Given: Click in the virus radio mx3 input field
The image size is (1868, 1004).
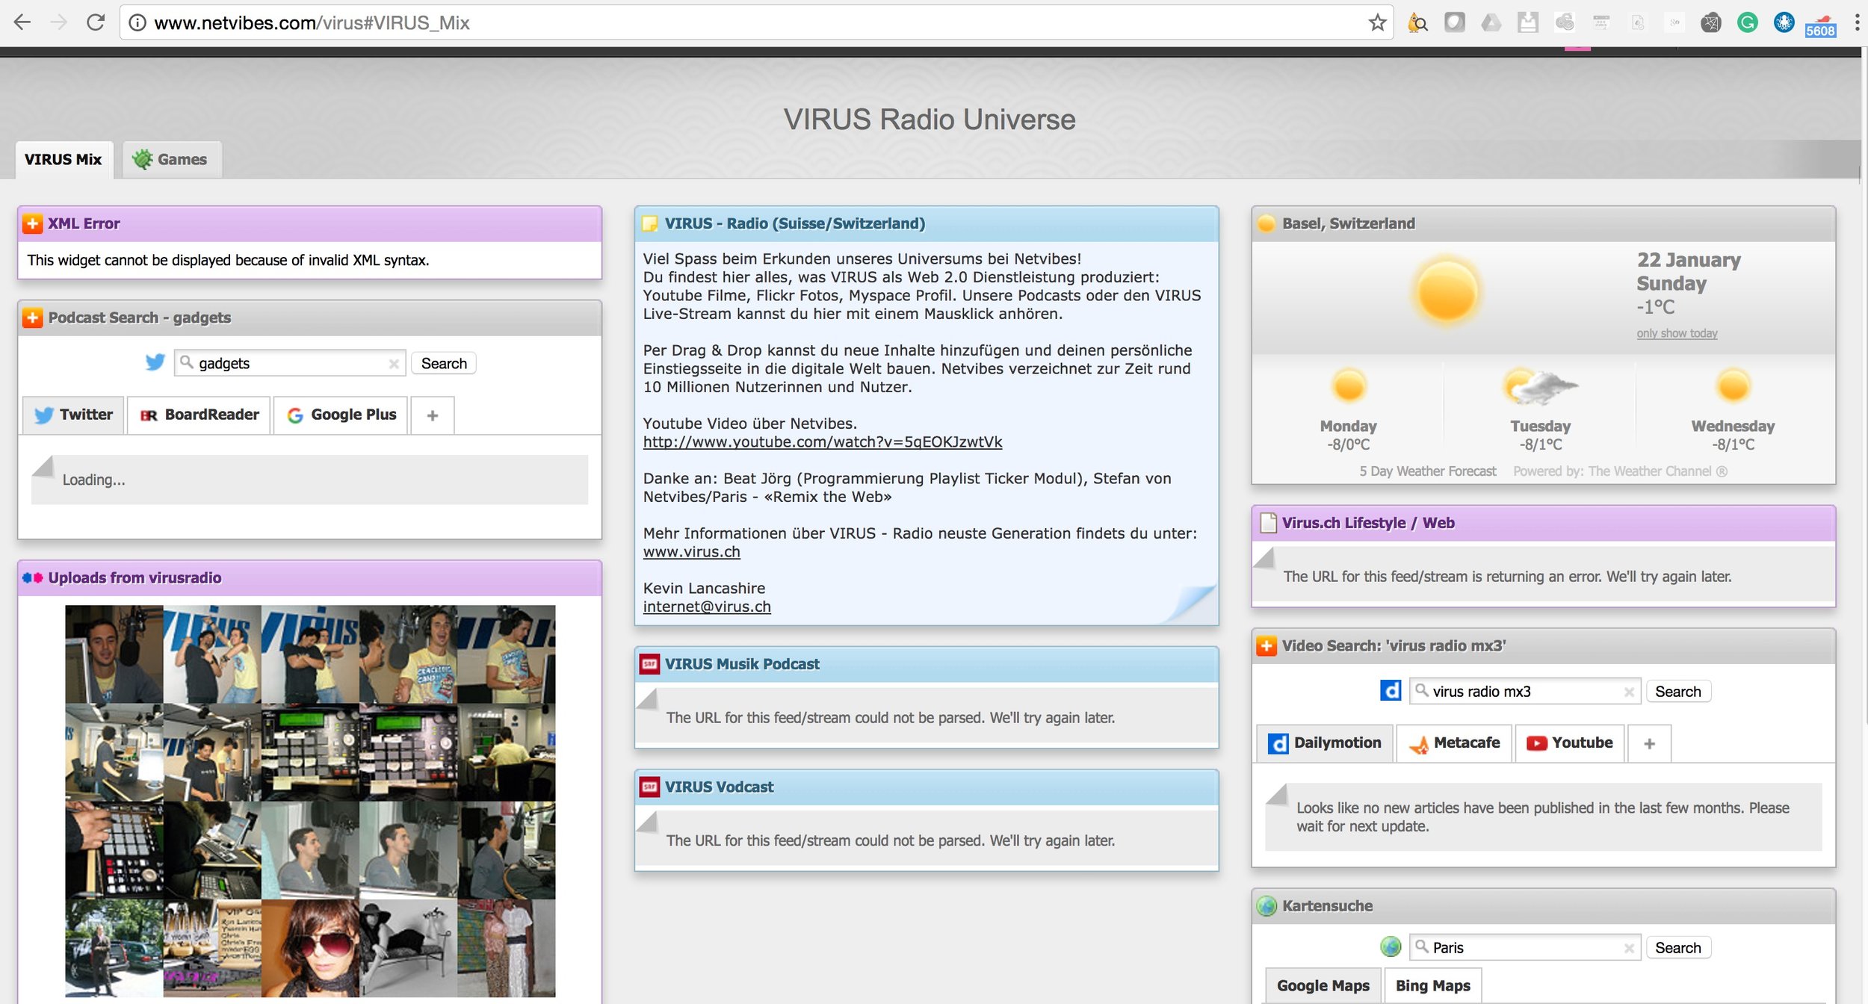Looking at the screenshot, I should click(1524, 691).
